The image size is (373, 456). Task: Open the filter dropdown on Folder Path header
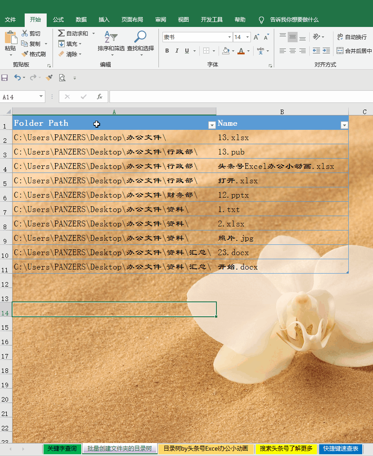[x=211, y=125]
